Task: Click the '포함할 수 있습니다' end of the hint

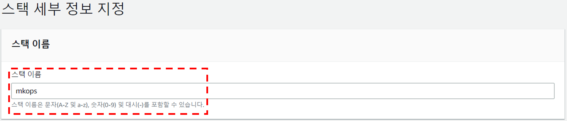Action: (177, 105)
